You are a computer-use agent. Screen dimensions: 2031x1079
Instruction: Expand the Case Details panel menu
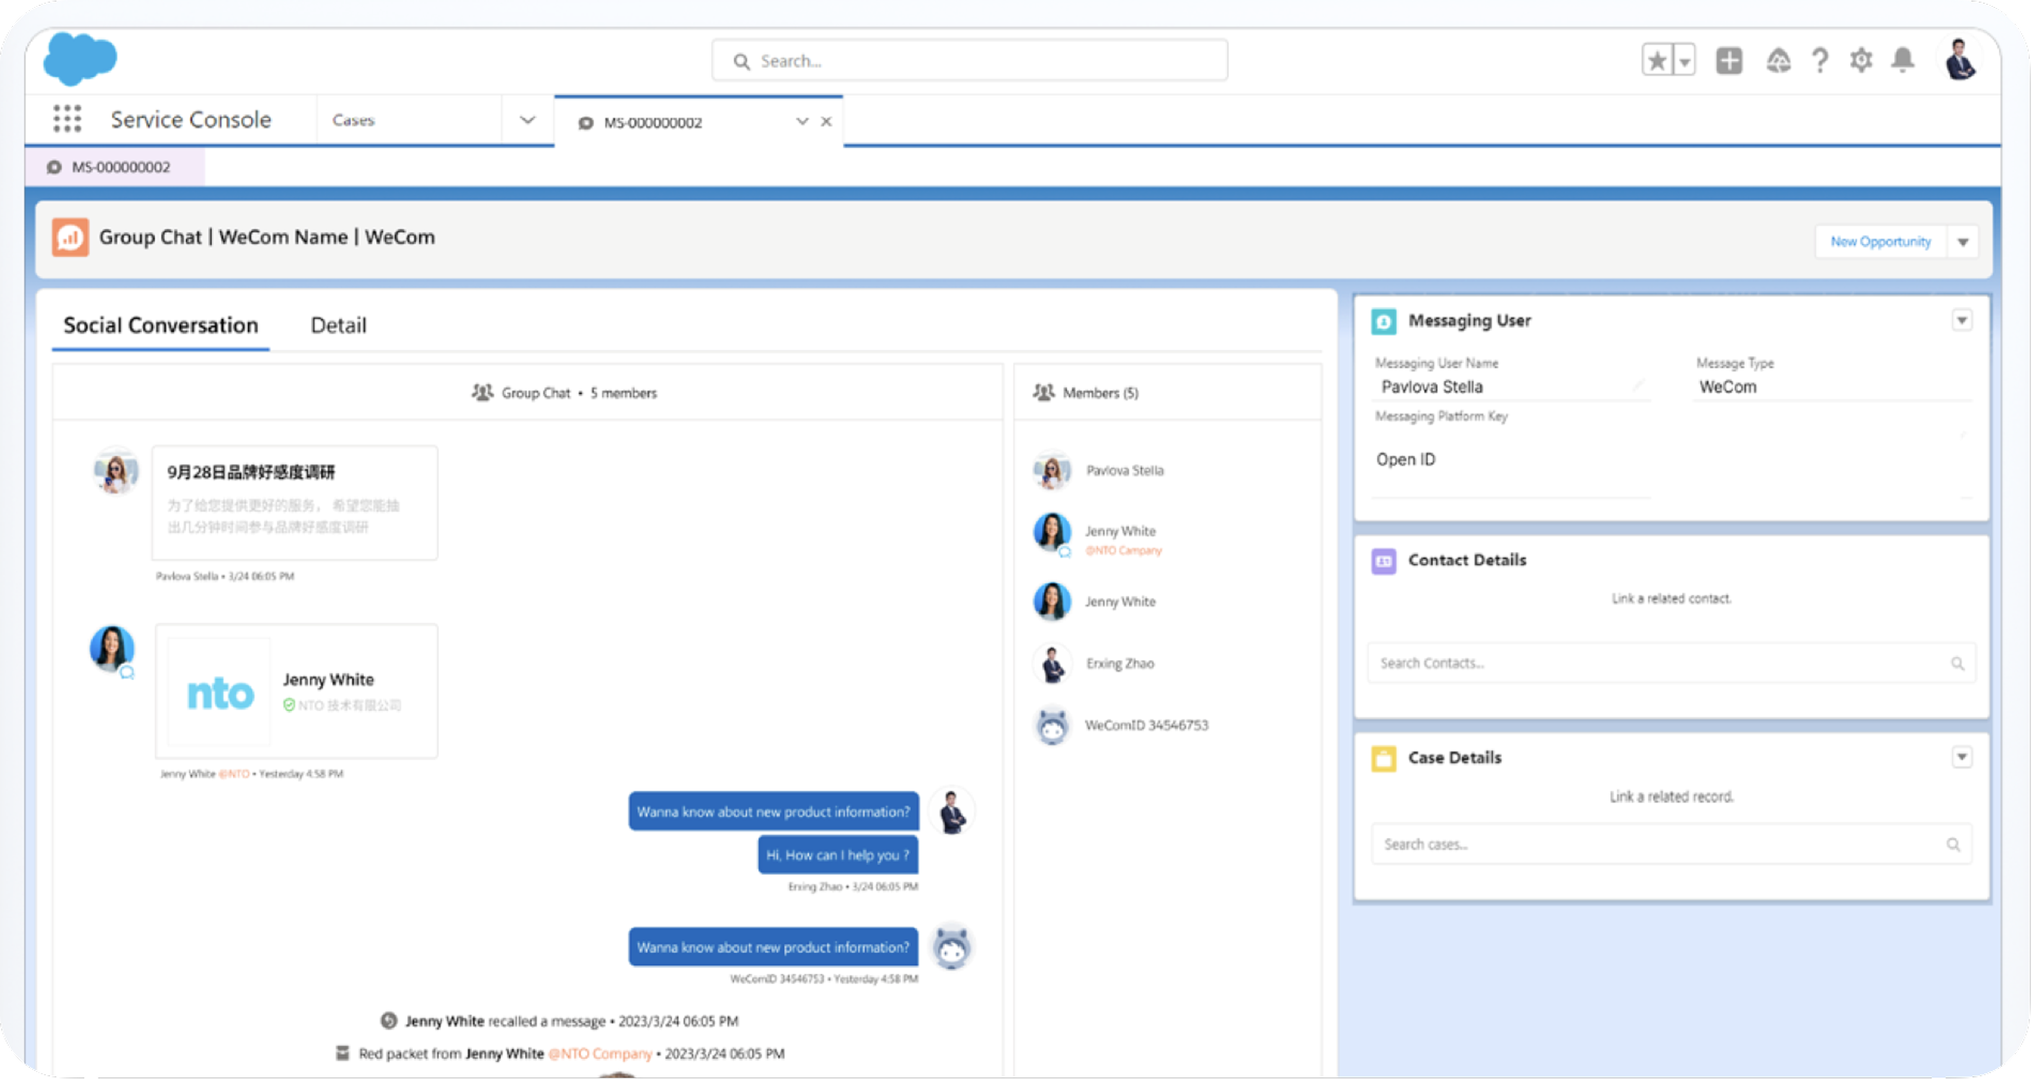point(1962,757)
